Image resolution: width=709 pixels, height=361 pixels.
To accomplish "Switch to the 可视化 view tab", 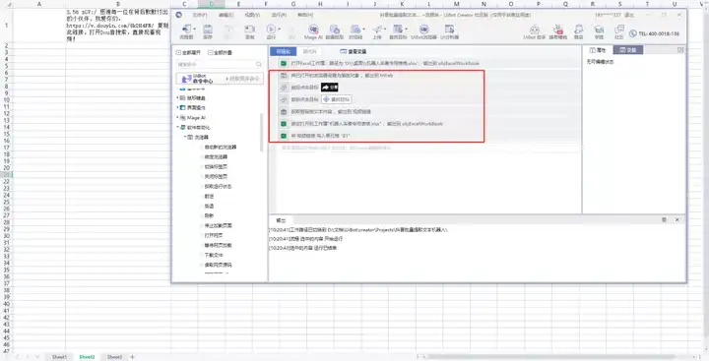I will [284, 51].
